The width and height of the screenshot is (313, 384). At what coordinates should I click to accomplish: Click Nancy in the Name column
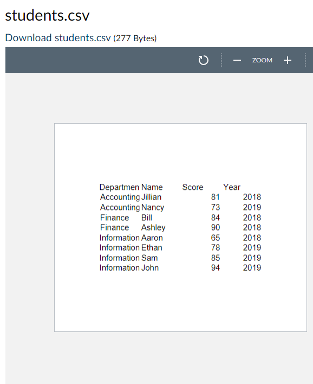153,207
